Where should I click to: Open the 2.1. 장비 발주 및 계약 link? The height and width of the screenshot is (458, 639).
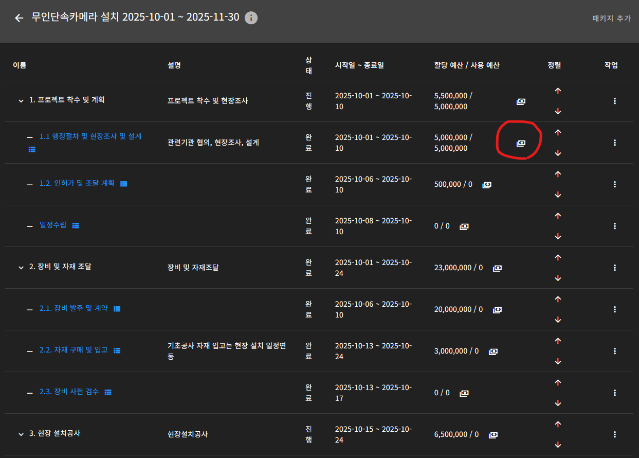pos(74,308)
